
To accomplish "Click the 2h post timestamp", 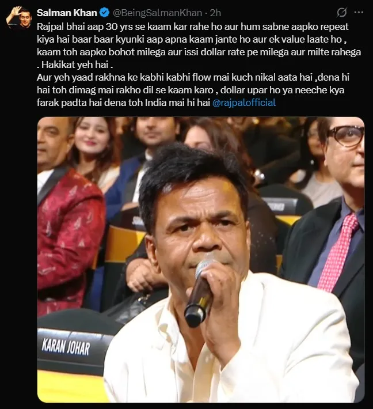I will tap(215, 13).
